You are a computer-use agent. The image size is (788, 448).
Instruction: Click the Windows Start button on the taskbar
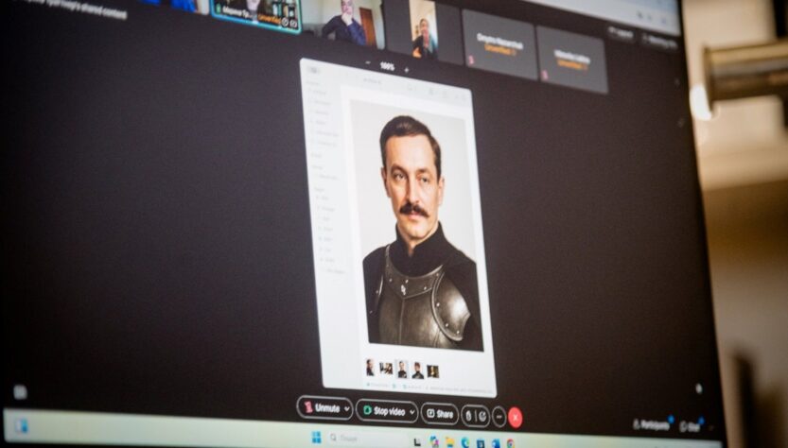pos(316,438)
